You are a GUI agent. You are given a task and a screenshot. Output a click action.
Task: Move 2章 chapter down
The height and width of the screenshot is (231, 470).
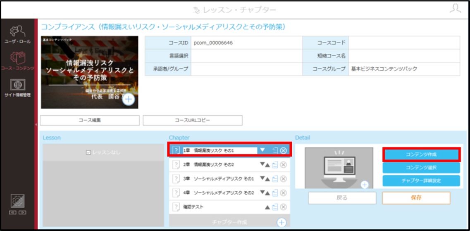[262, 164]
